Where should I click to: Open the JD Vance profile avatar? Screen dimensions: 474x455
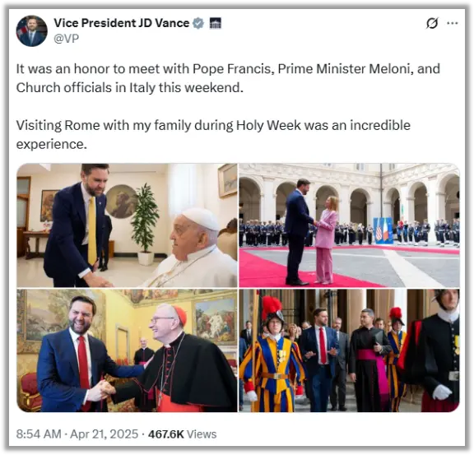coord(32,30)
